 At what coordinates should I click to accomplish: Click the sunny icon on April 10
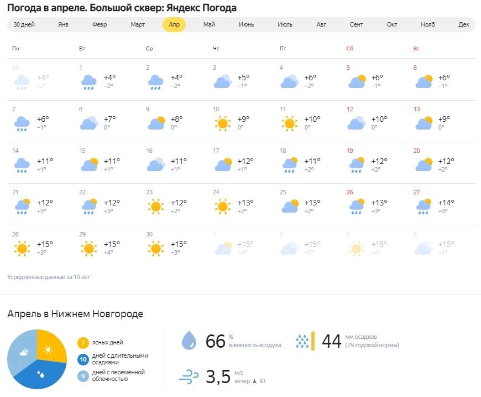pyautogui.click(x=223, y=123)
